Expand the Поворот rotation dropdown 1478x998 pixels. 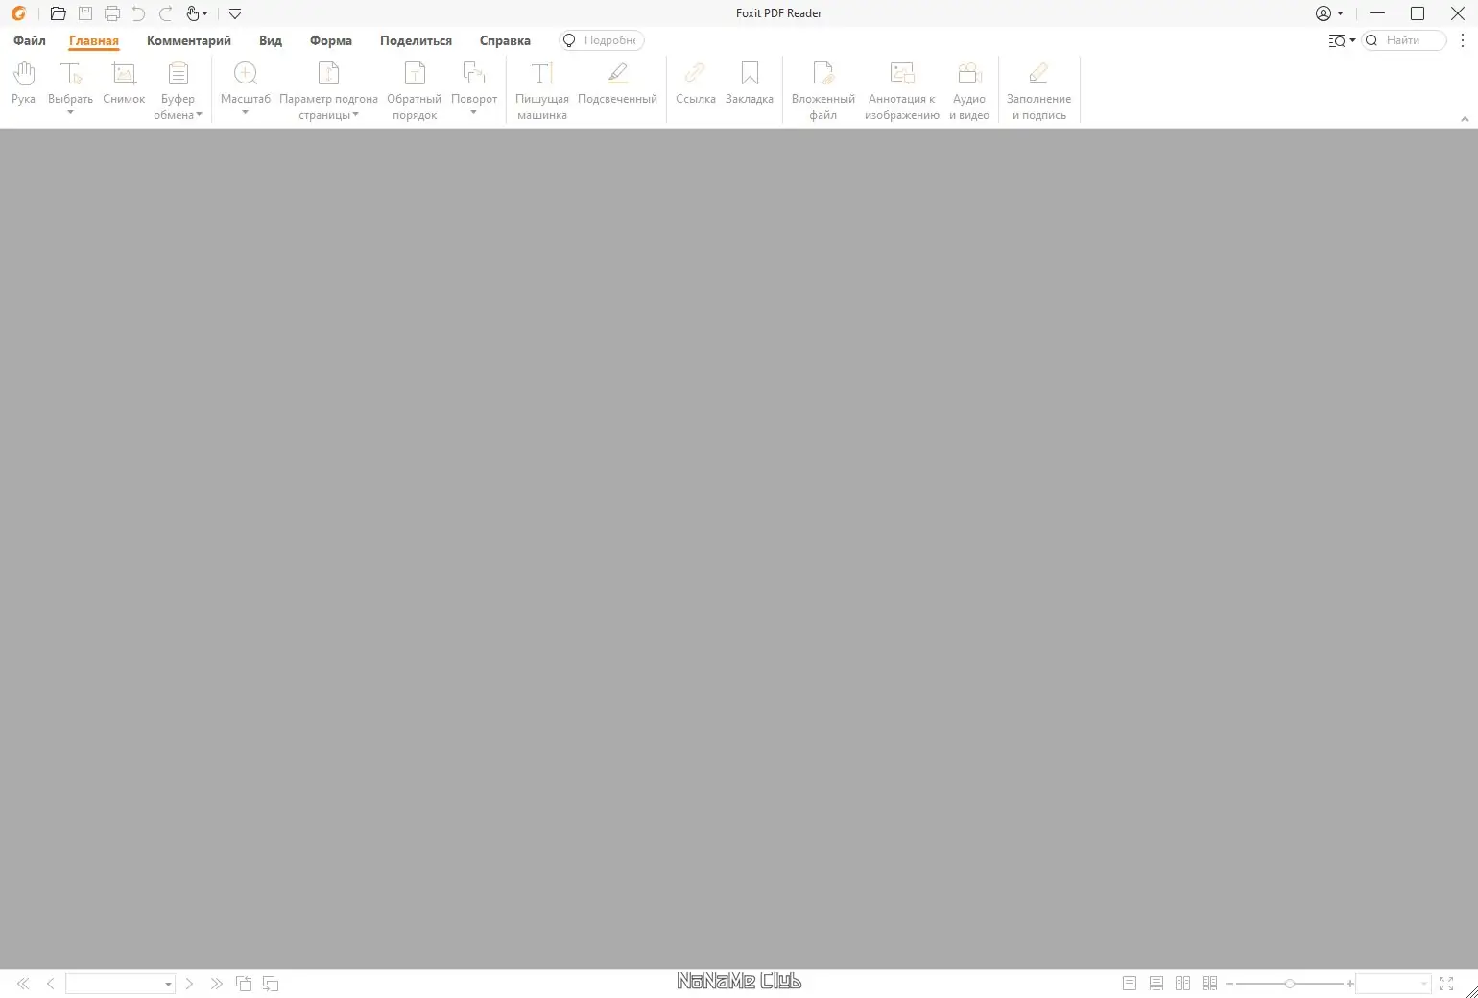point(473,112)
